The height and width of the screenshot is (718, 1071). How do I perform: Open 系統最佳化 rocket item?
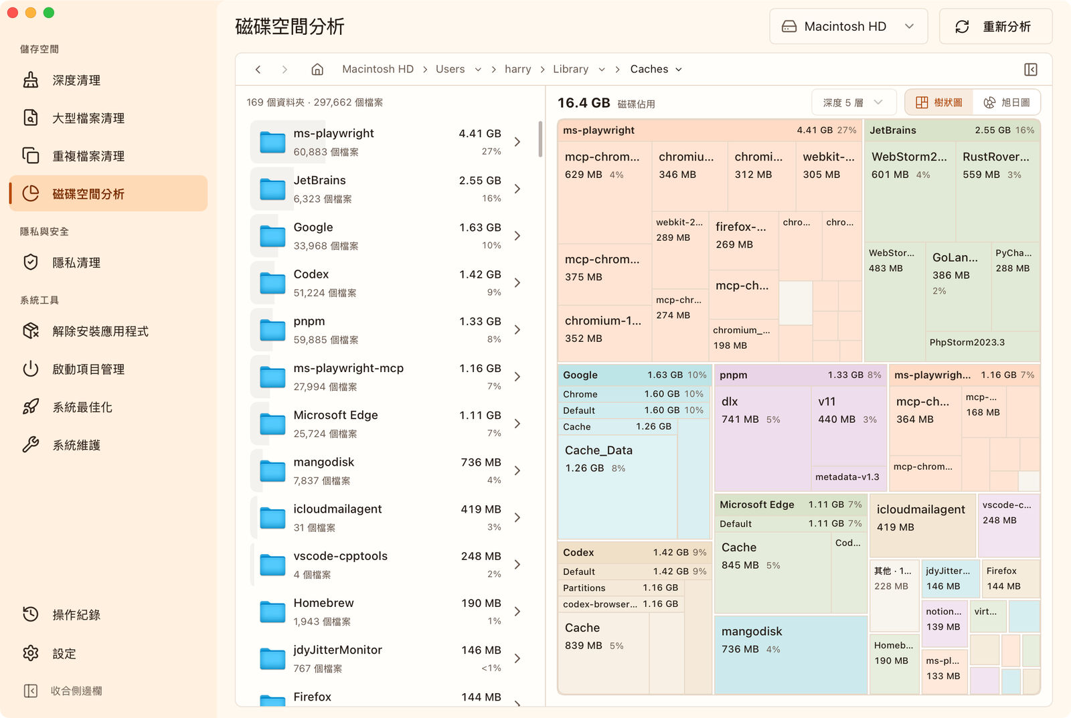108,407
